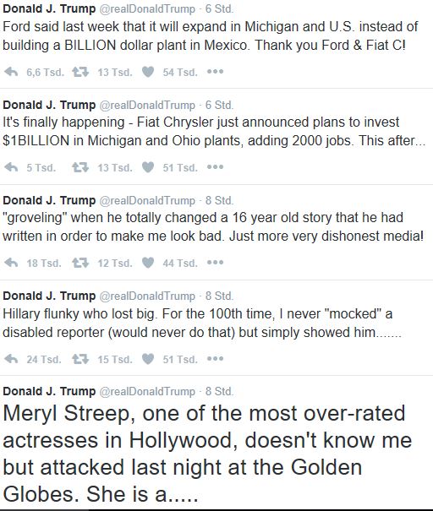
Task: Retweet the disabled reporter tweet
Action: 80,359
